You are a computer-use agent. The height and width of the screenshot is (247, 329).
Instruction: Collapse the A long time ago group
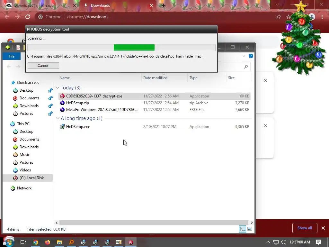[x=58, y=118]
